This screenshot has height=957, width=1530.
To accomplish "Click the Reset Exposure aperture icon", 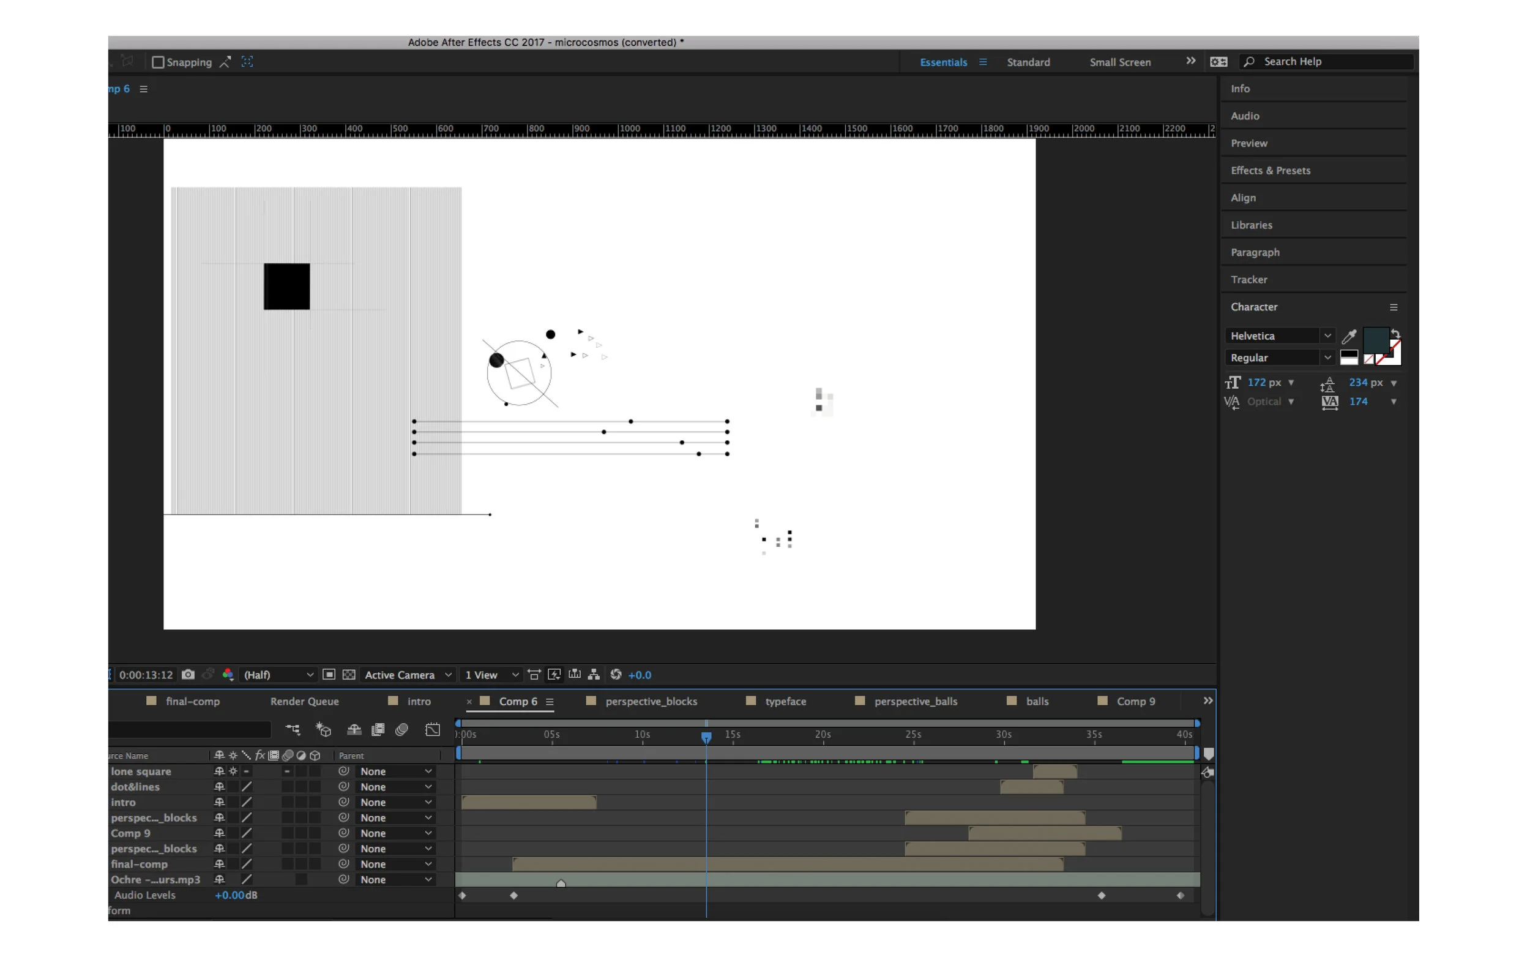I will (x=616, y=675).
